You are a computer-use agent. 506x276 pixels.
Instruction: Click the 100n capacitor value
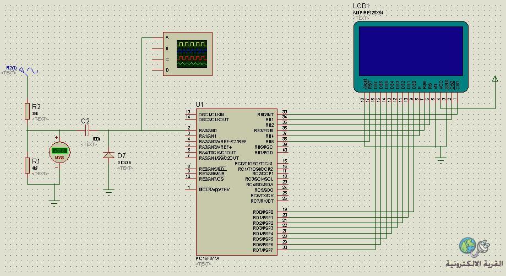click(96, 139)
